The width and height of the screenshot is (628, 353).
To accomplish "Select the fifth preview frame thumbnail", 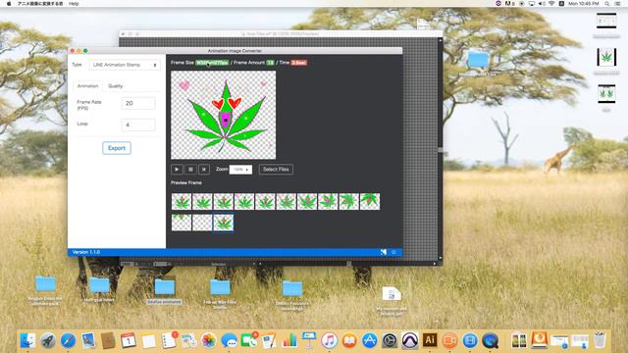I will [265, 201].
